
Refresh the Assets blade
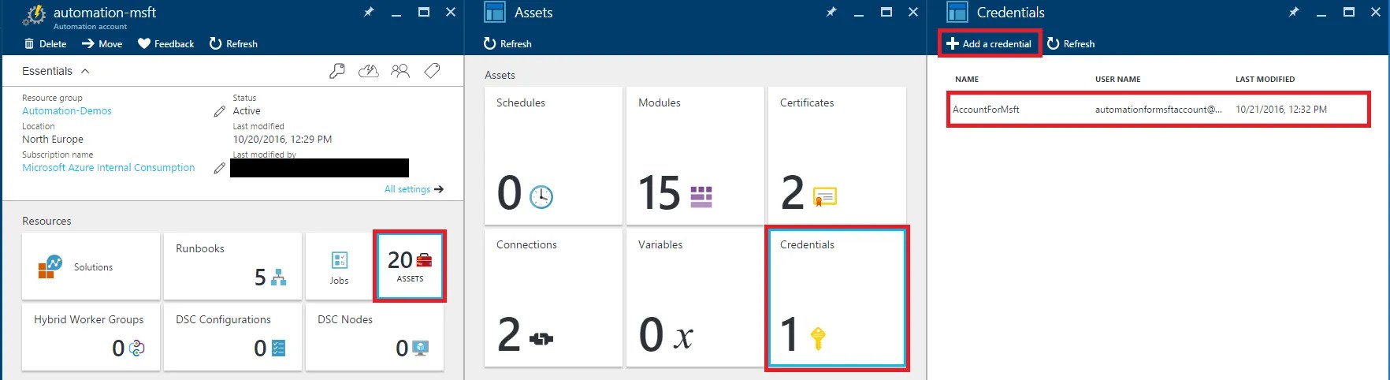click(x=507, y=44)
